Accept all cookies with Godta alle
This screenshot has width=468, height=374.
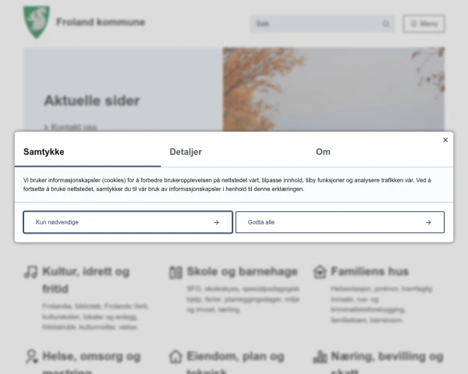[340, 222]
